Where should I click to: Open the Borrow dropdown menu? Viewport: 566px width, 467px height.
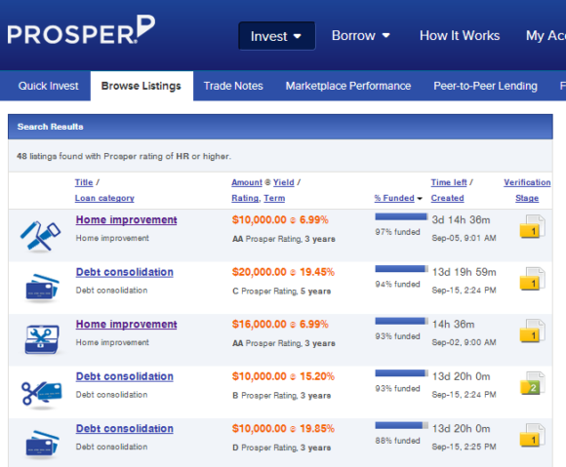pyautogui.click(x=361, y=35)
